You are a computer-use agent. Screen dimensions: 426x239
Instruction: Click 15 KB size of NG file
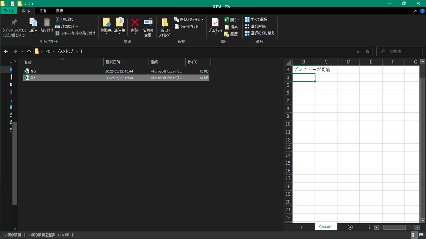[x=204, y=71]
